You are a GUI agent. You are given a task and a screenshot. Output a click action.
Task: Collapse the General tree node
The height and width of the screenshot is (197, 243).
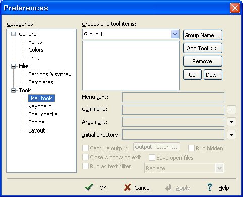[13, 34]
